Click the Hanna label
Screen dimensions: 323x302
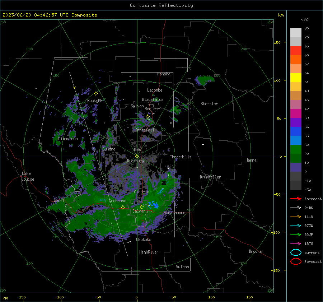tap(251, 160)
